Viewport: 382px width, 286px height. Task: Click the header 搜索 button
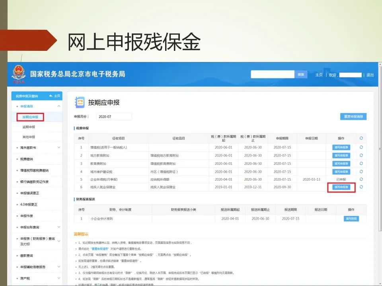[301, 74]
